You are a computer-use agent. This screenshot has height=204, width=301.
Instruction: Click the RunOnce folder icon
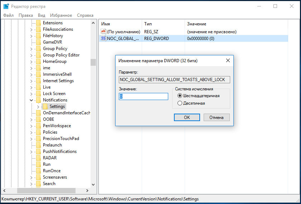coord(38,171)
